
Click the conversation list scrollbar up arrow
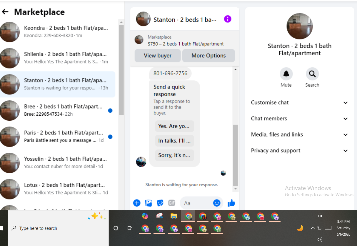point(121,22)
